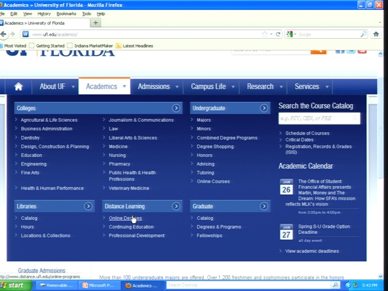Select the Academics University of Florida tab
The width and height of the screenshot is (388, 291).
pyautogui.click(x=44, y=23)
